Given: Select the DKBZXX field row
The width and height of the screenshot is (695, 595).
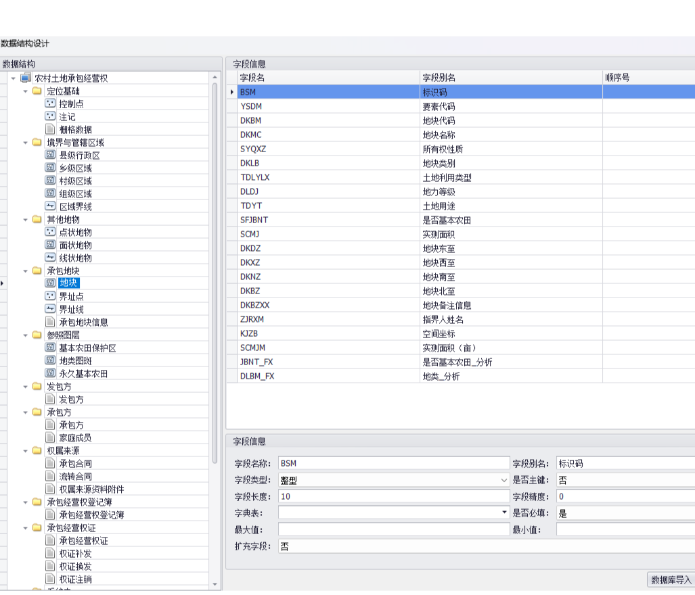Looking at the screenshot, I should [461, 305].
